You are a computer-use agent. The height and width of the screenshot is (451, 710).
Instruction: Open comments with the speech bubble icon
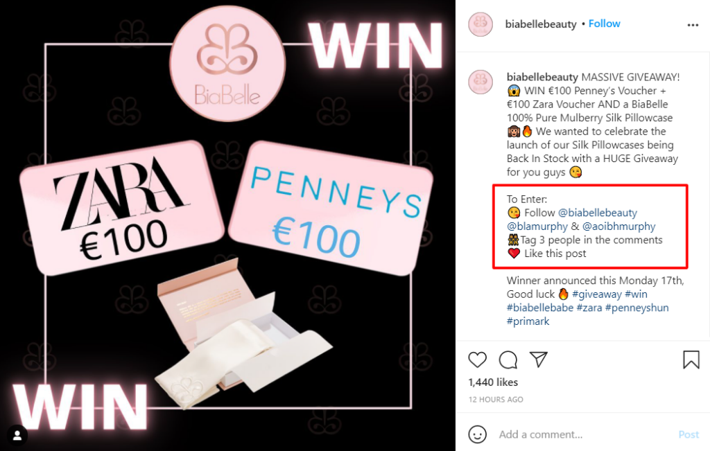pyautogui.click(x=508, y=360)
